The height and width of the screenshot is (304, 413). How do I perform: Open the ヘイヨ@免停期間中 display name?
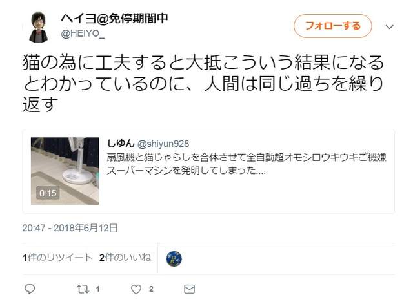click(x=114, y=18)
